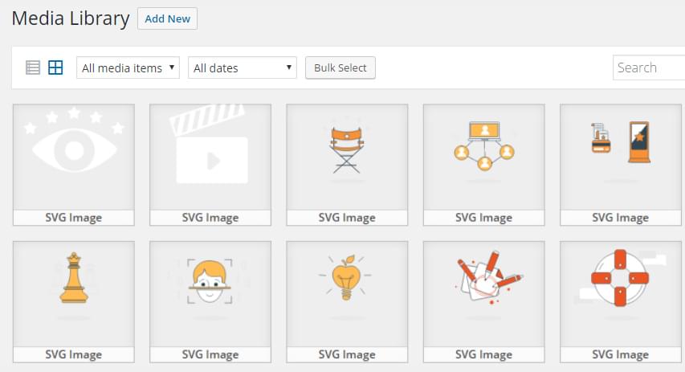Open the face recognition SVG image
The height and width of the screenshot is (372, 685).
(210, 294)
